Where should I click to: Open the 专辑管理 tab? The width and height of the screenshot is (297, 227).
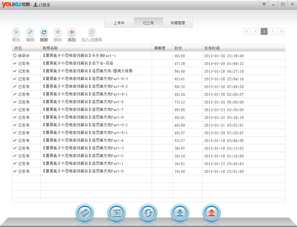coord(178,23)
